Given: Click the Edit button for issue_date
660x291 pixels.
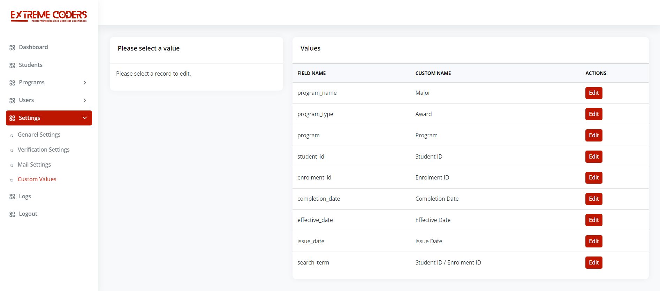Looking at the screenshot, I should click(593, 242).
